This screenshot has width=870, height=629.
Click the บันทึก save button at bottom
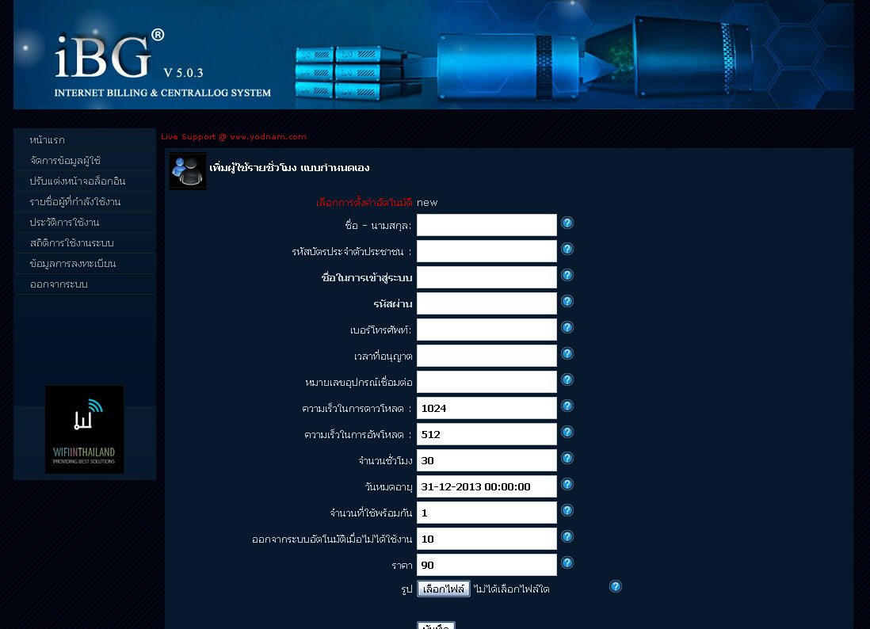coord(436,626)
